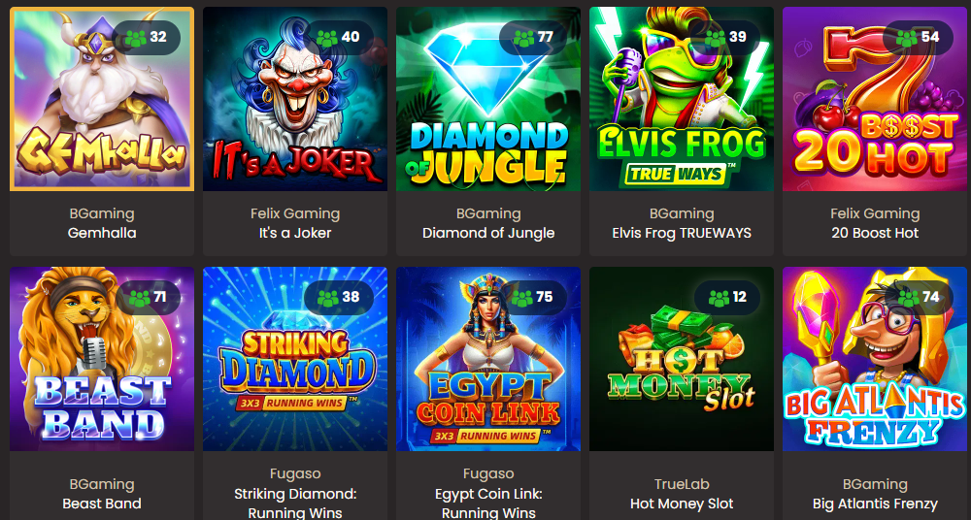Screen dimensions: 971x520
Task: Click the players badge on Elvis Frog TRUEWAYS
Action: pos(725,38)
